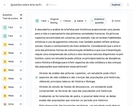Image resolution: width=133 pixels, height=106 pixels.
Task: Go to question 4 Médio in sidebar
Action: coord(12,53)
